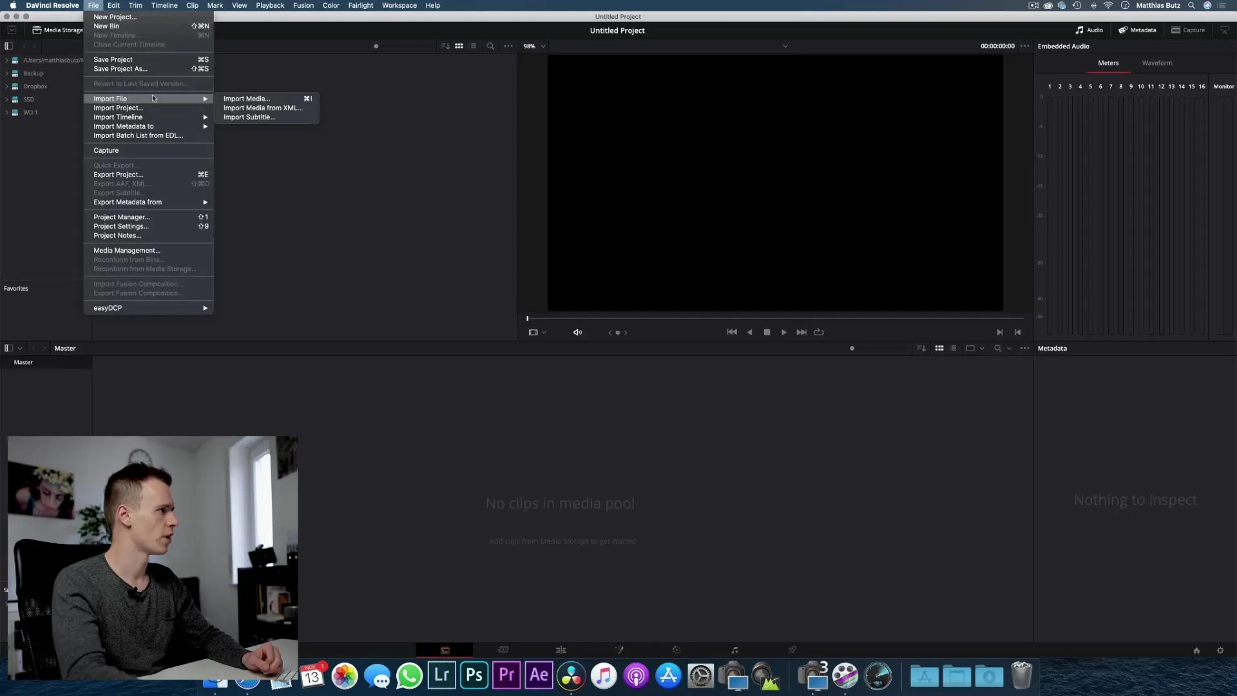Image resolution: width=1237 pixels, height=696 pixels.
Task: Open the Metadata panel button
Action: pos(1137,30)
